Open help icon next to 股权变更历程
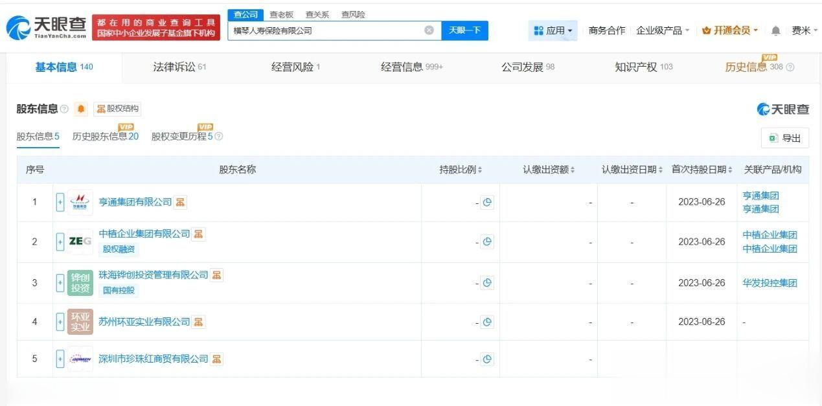The height and width of the screenshot is (406, 822). 219,137
